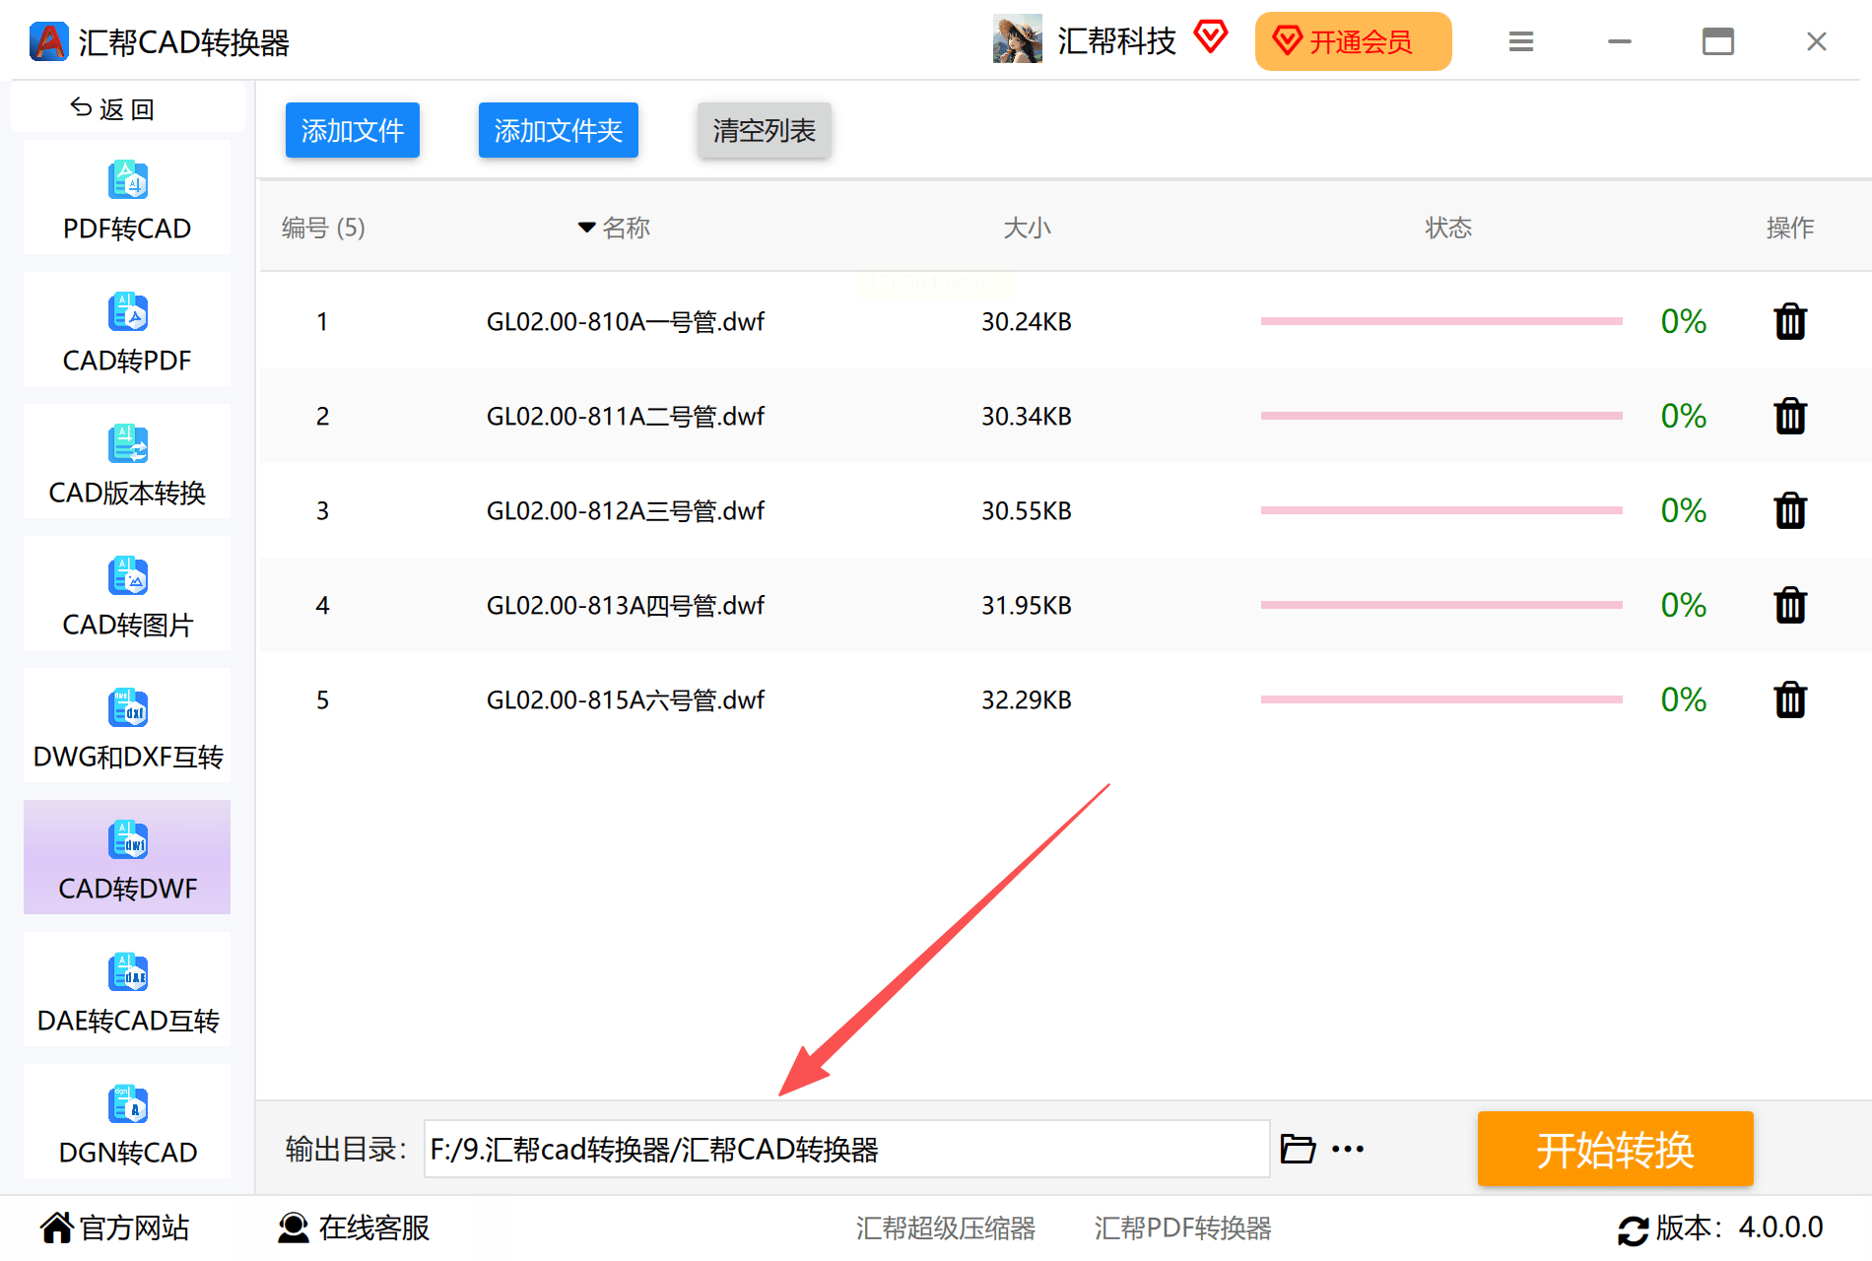The image size is (1872, 1261).
Task: Click the 开始转换 button
Action: 1615,1148
